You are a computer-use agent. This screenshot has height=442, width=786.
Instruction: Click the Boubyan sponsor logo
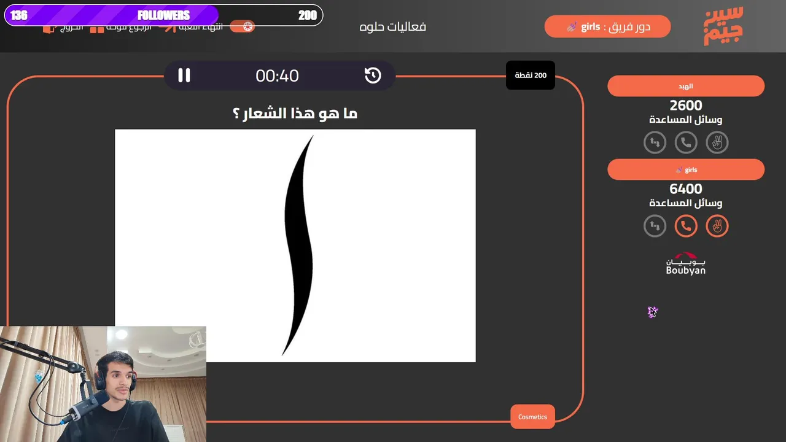[686, 264]
